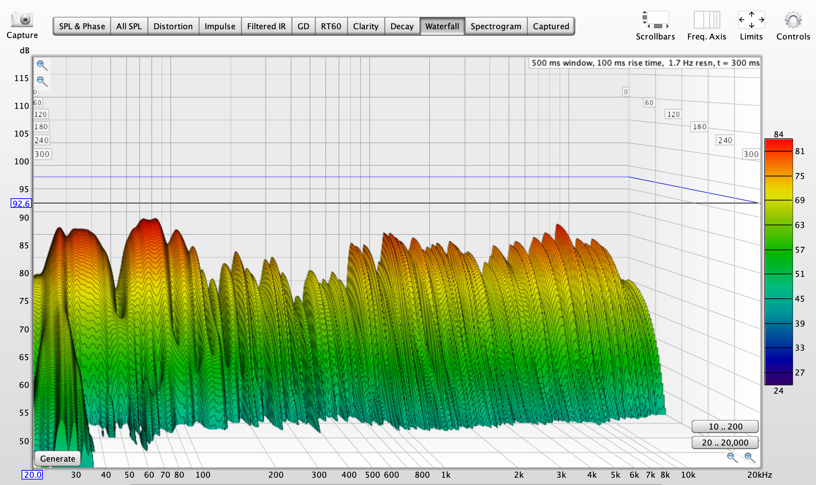
Task: Click the 500 ms window info text
Action: (645, 63)
